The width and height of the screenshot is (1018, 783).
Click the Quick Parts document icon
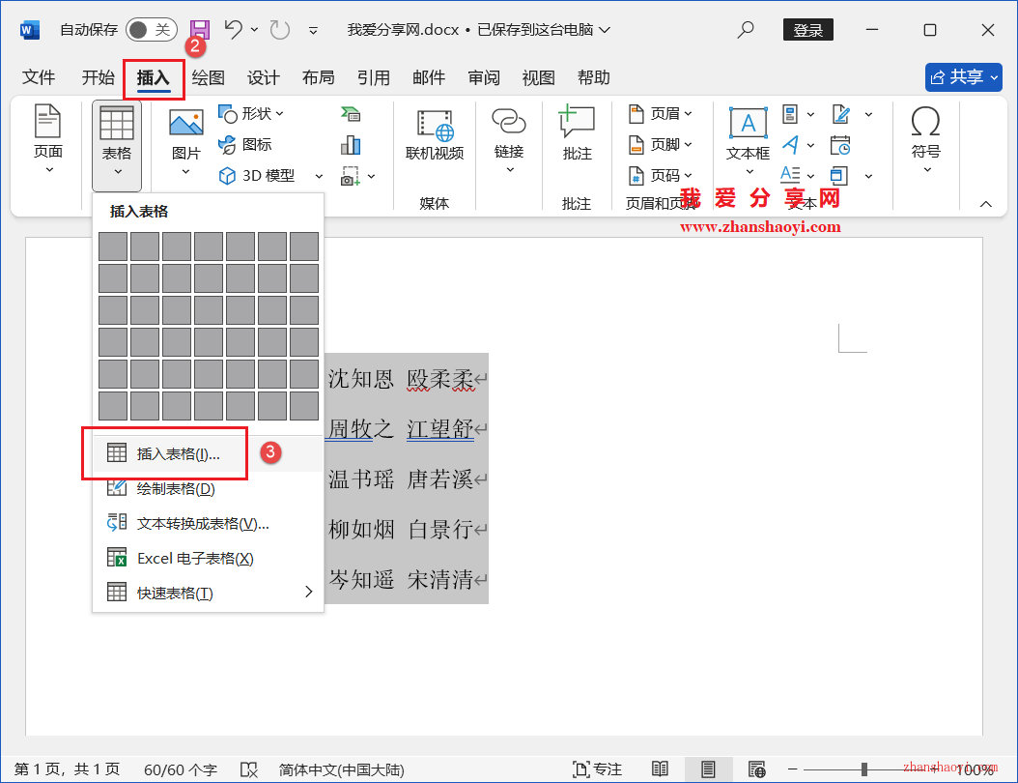click(790, 114)
